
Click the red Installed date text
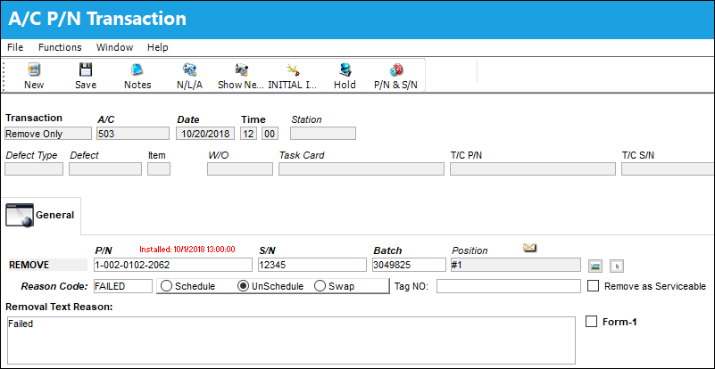(187, 250)
